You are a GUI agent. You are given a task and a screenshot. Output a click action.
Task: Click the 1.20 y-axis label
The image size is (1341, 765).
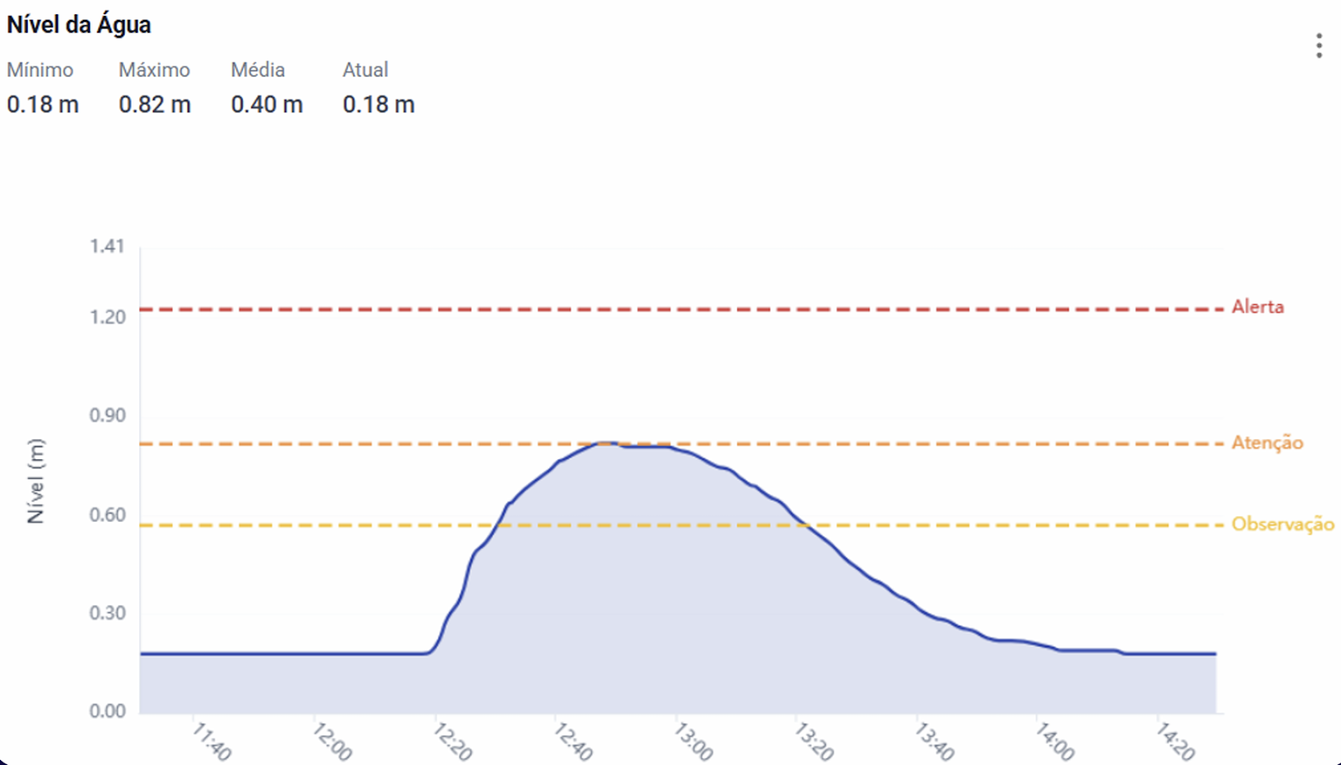107,317
